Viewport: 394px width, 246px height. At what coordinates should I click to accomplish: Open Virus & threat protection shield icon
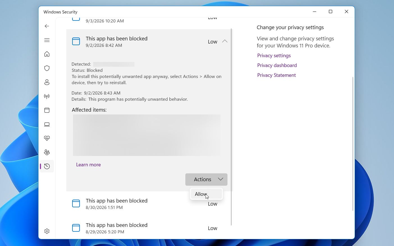(x=47, y=68)
